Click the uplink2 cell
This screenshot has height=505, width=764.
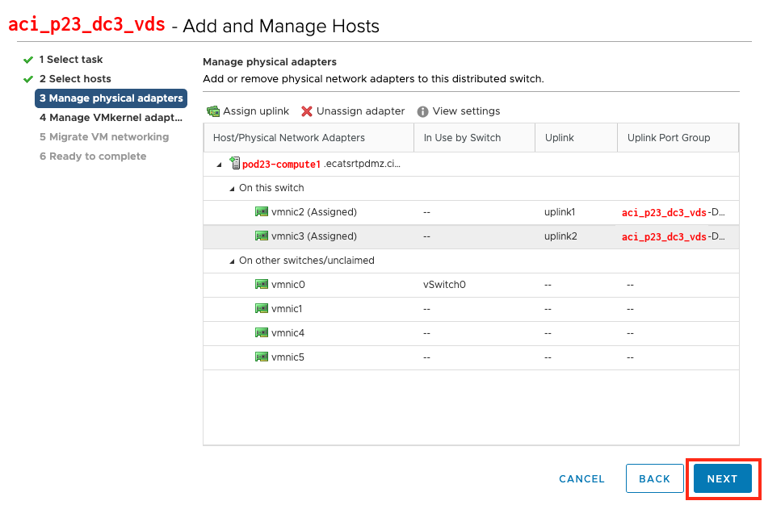tap(560, 236)
